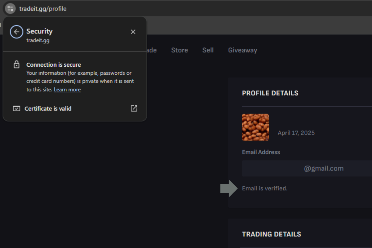Click the Email is verified status text
The image size is (372, 248).
click(265, 188)
